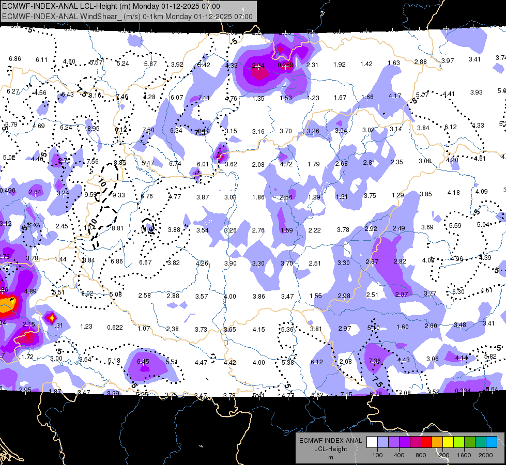Click the wind shear value 6.45
Image resolution: width=506 pixels, height=465 pixels.
click(143, 362)
